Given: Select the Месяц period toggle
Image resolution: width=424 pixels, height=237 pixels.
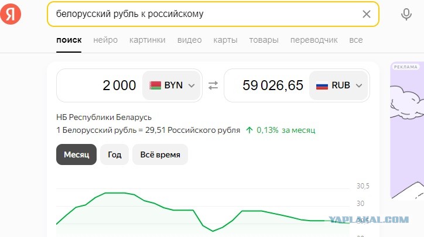Looking at the screenshot, I should click(76, 154).
